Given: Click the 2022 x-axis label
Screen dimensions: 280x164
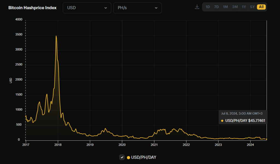Looking at the screenshot, I should tap(186, 145).
